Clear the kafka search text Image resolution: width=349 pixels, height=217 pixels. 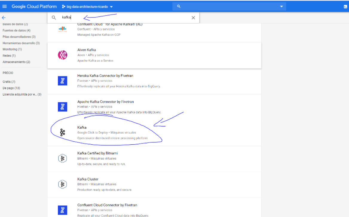[x=193, y=18]
